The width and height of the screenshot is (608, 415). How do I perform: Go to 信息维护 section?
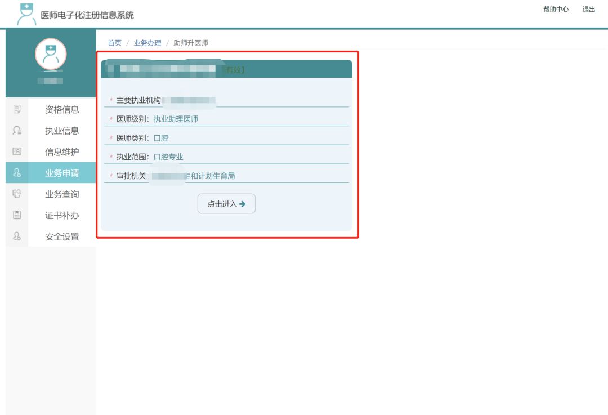click(x=62, y=152)
